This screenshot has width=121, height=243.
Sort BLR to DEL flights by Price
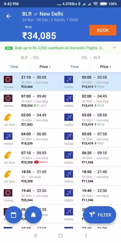(x=45, y=67)
